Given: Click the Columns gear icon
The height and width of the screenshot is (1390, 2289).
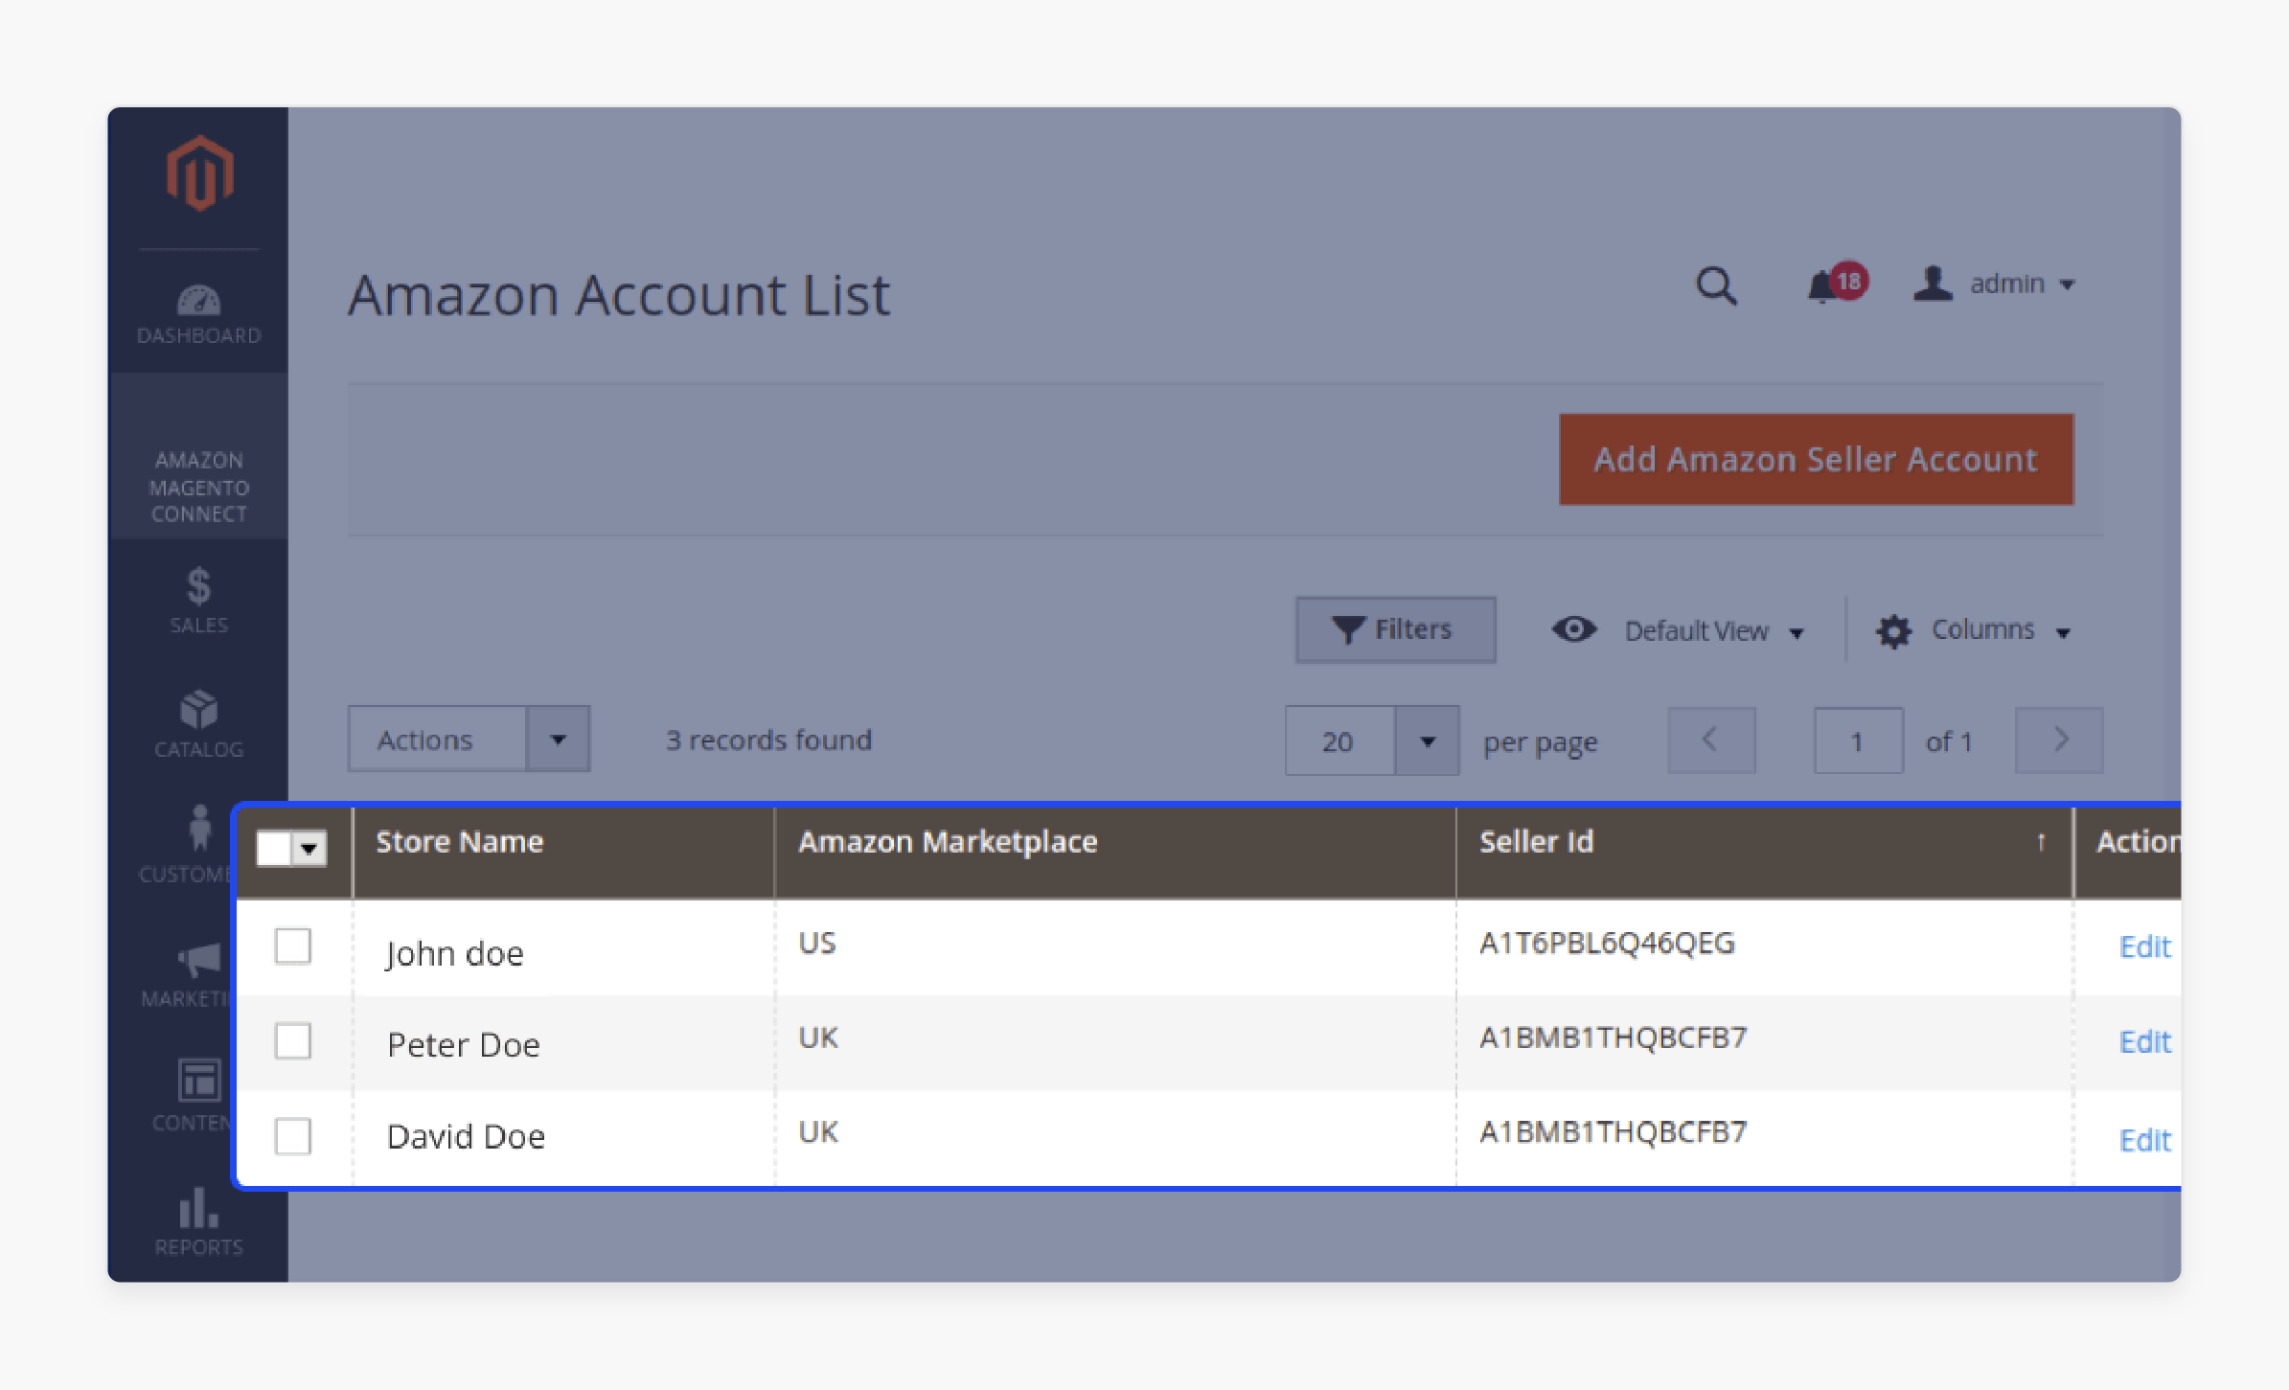Looking at the screenshot, I should (x=1893, y=631).
